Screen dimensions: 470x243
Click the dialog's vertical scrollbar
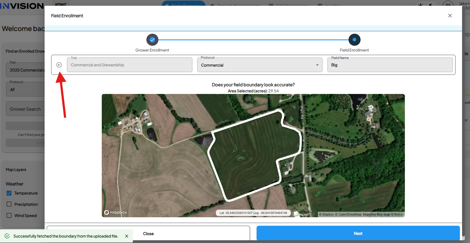point(463,121)
